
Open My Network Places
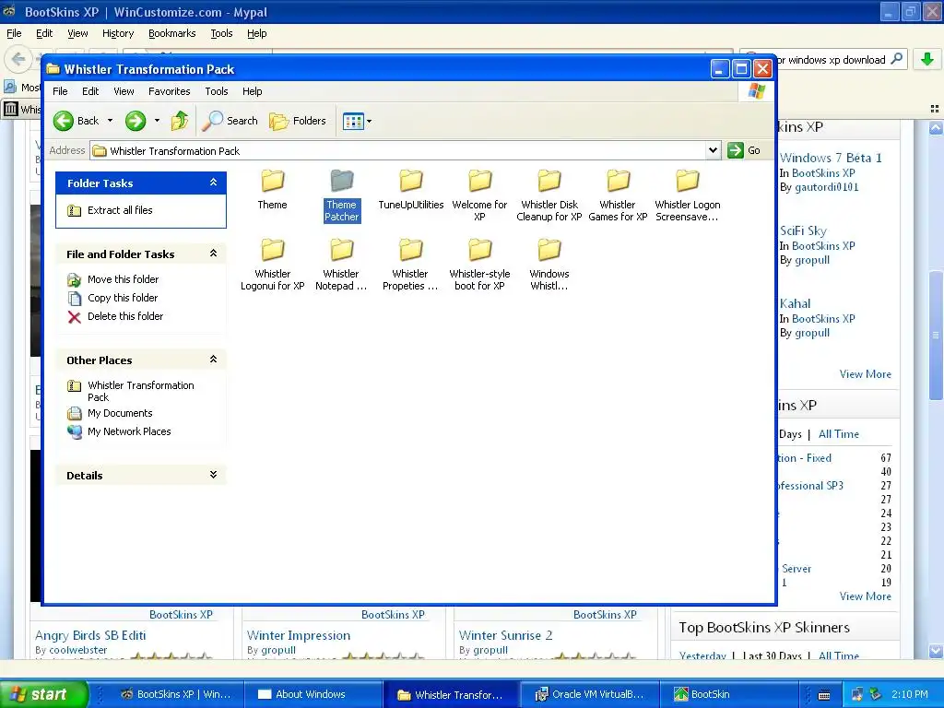point(119,431)
